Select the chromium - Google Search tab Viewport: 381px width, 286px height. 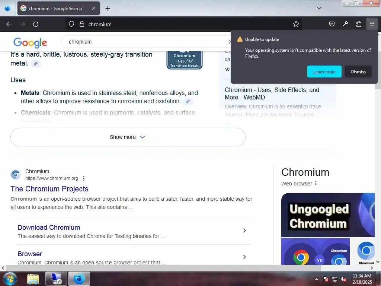(58, 8)
